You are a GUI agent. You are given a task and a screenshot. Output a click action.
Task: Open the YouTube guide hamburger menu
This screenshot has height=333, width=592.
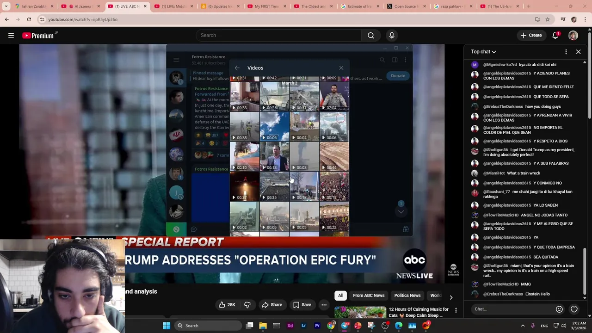11,35
